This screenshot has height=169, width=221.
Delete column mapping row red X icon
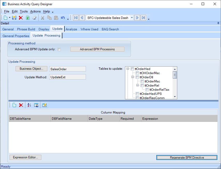21,105
